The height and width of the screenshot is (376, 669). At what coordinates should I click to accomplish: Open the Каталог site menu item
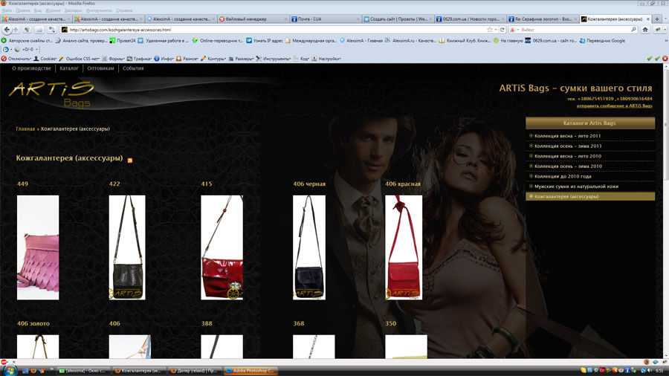tap(68, 68)
